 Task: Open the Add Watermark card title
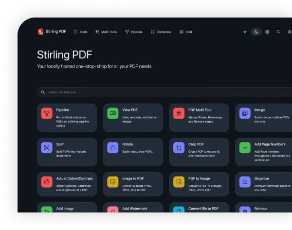[135, 209]
